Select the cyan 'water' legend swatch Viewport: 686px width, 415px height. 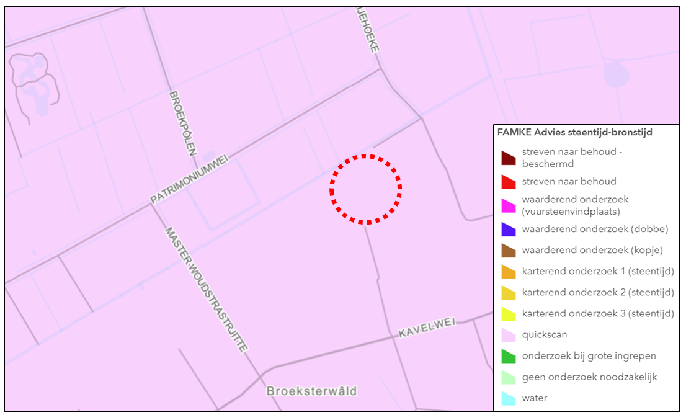(x=509, y=398)
